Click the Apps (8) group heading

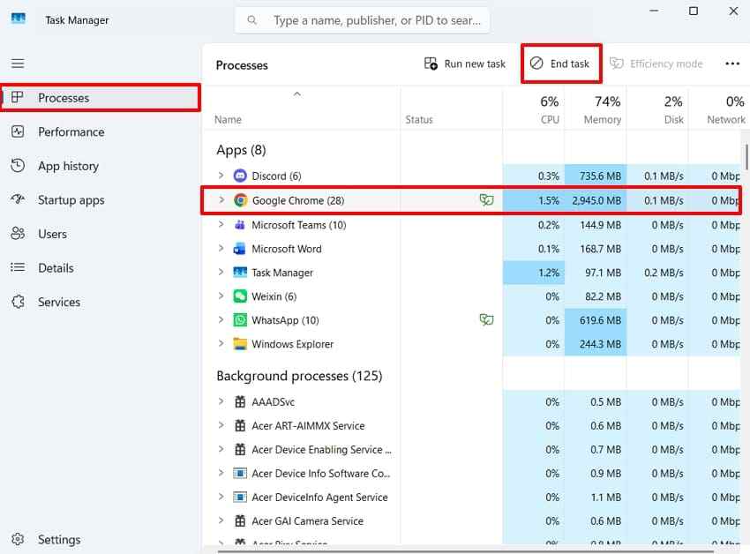[x=241, y=150]
